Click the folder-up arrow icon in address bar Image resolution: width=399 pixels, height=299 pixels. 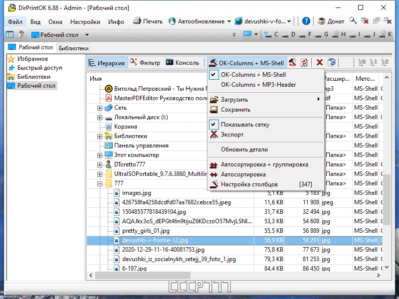(x=20, y=34)
